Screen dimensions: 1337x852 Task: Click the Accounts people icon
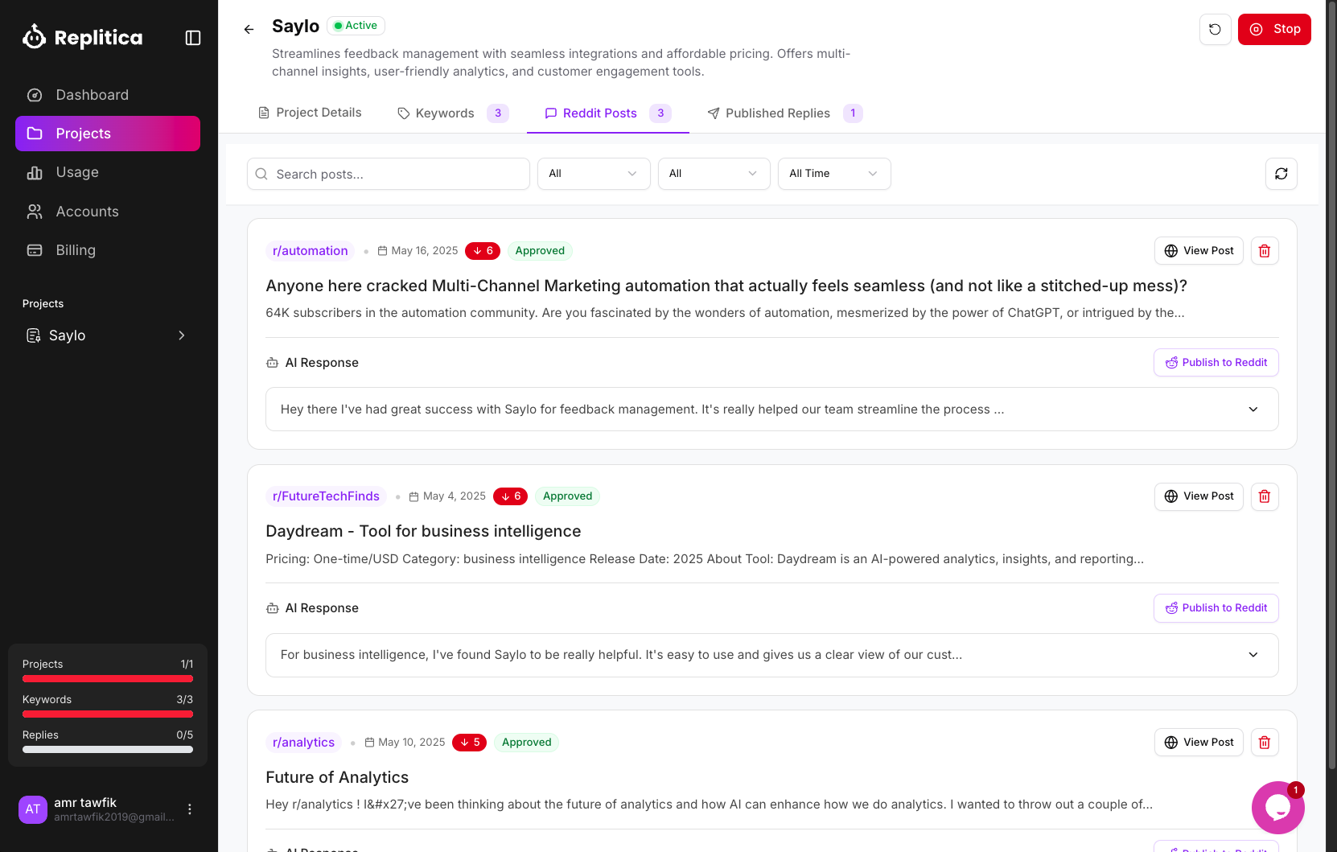coord(35,212)
